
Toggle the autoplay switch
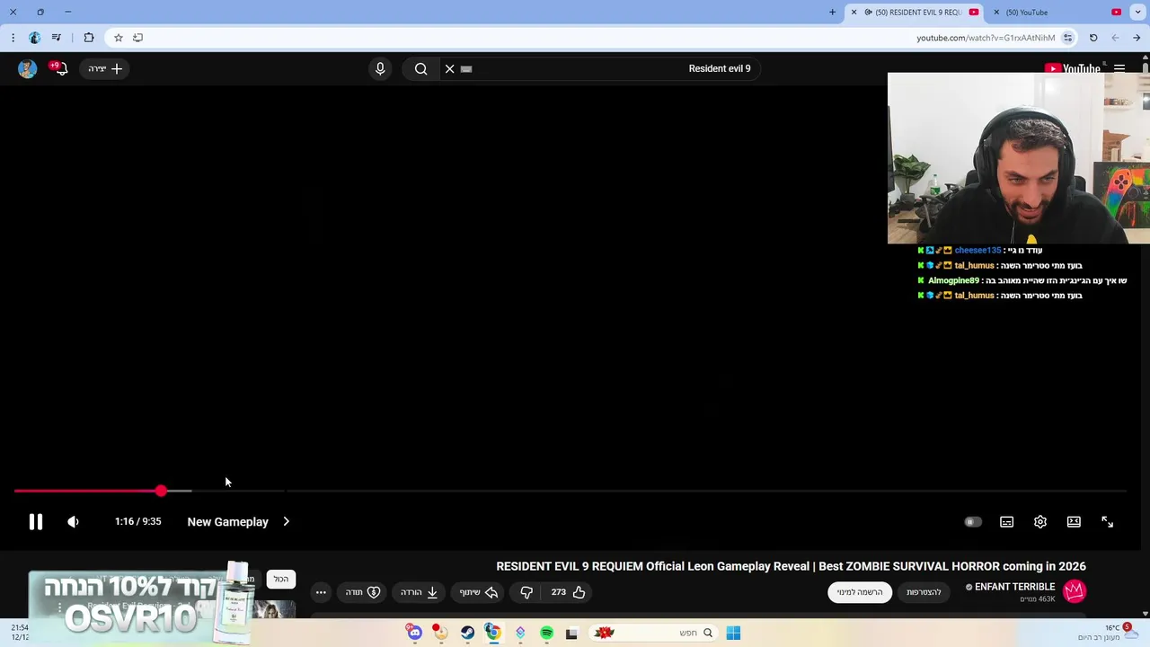(973, 521)
